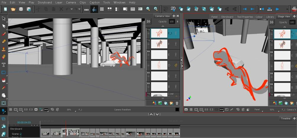The width and height of the screenshot is (297, 138).
Task: Select the Dropper tool
Action: (x=4, y=88)
